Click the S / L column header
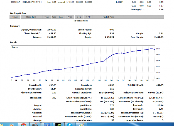This screenshot has height=126, width=174. (79, 17)
